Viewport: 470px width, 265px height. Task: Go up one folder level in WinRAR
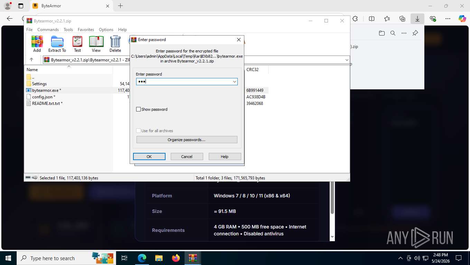(31, 60)
